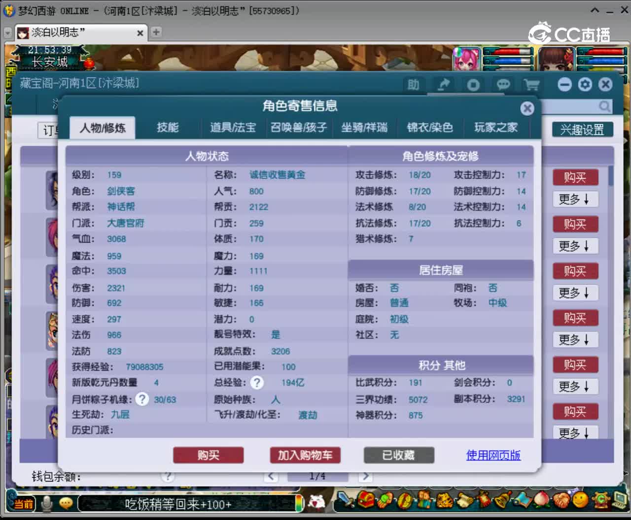Click the help icon next to 总经验

point(257,382)
